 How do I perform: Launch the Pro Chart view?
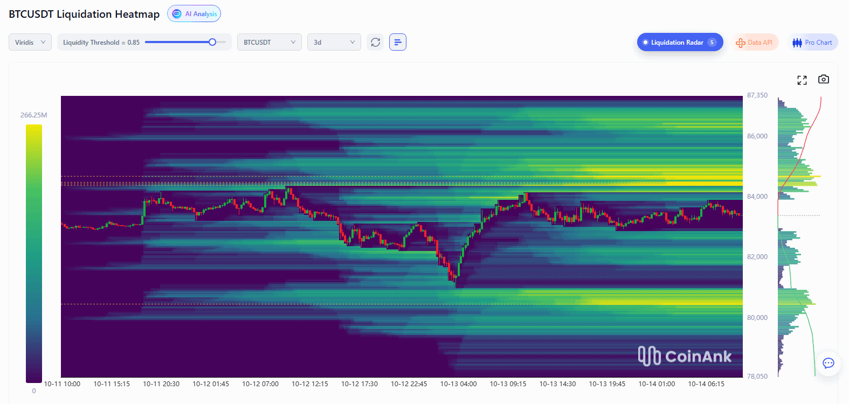coord(812,43)
